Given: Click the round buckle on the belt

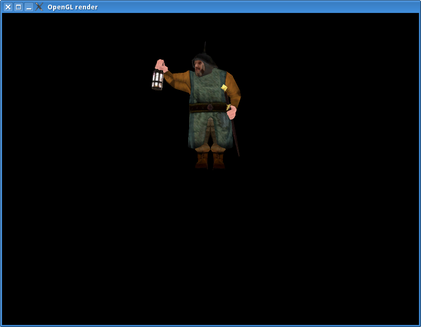Looking at the screenshot, I should 209,108.
